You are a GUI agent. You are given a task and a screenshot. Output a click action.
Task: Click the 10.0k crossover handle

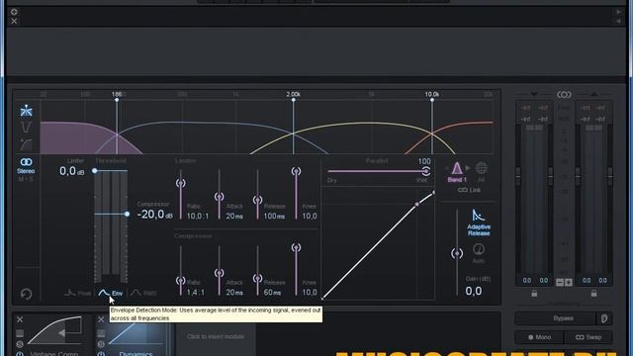(x=432, y=100)
